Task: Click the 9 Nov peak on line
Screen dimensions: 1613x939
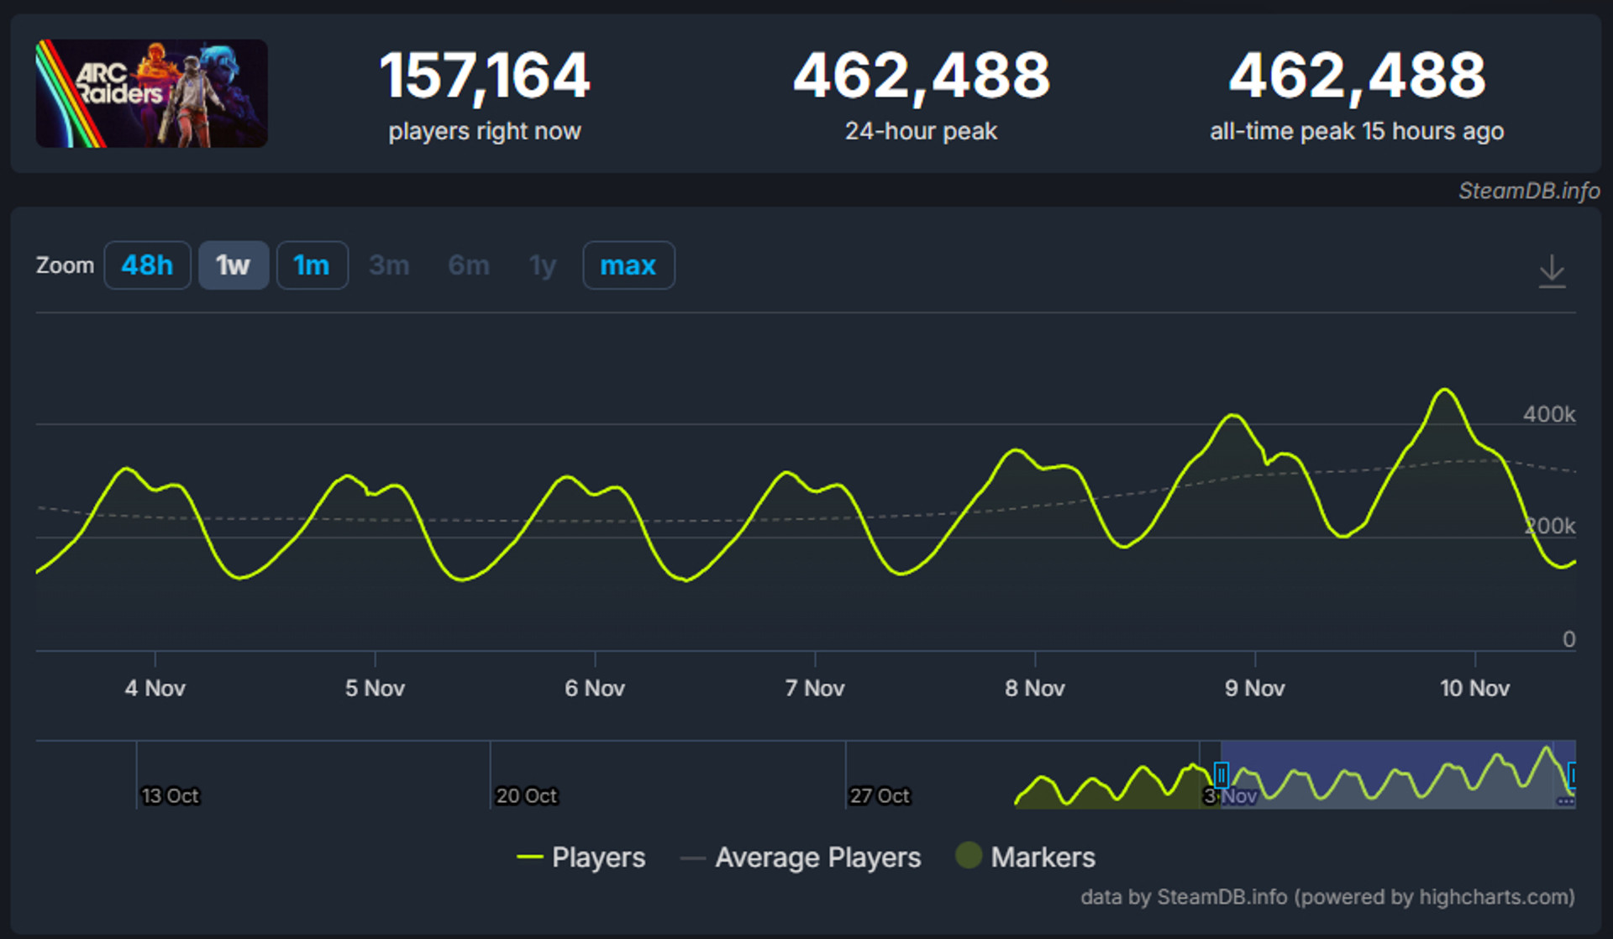Action: pos(1232,415)
